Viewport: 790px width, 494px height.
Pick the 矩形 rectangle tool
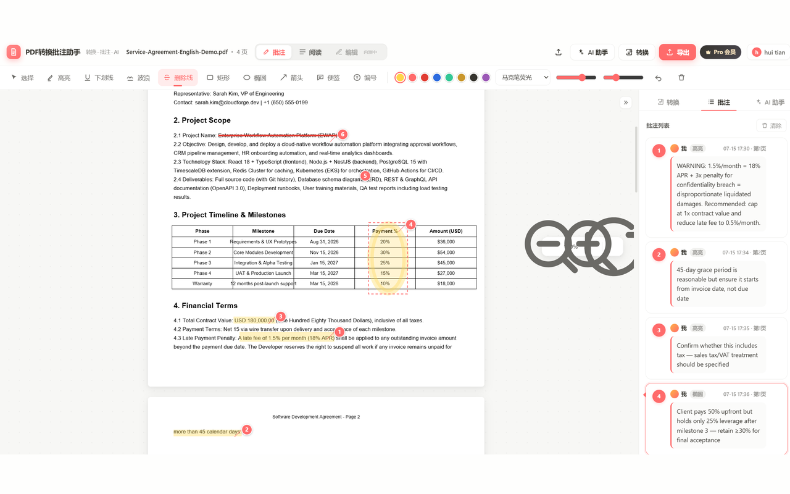[218, 78]
